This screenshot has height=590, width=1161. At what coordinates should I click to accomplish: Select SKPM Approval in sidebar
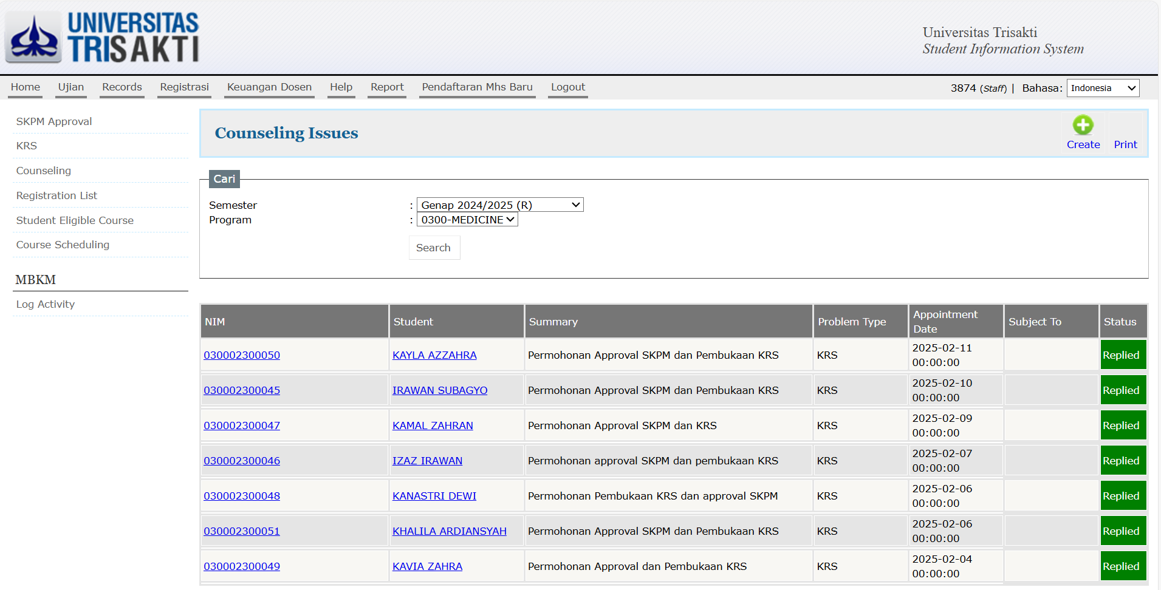[54, 121]
